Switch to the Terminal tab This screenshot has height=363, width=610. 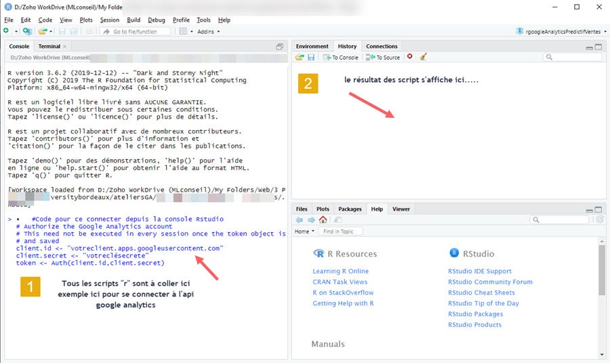click(49, 46)
